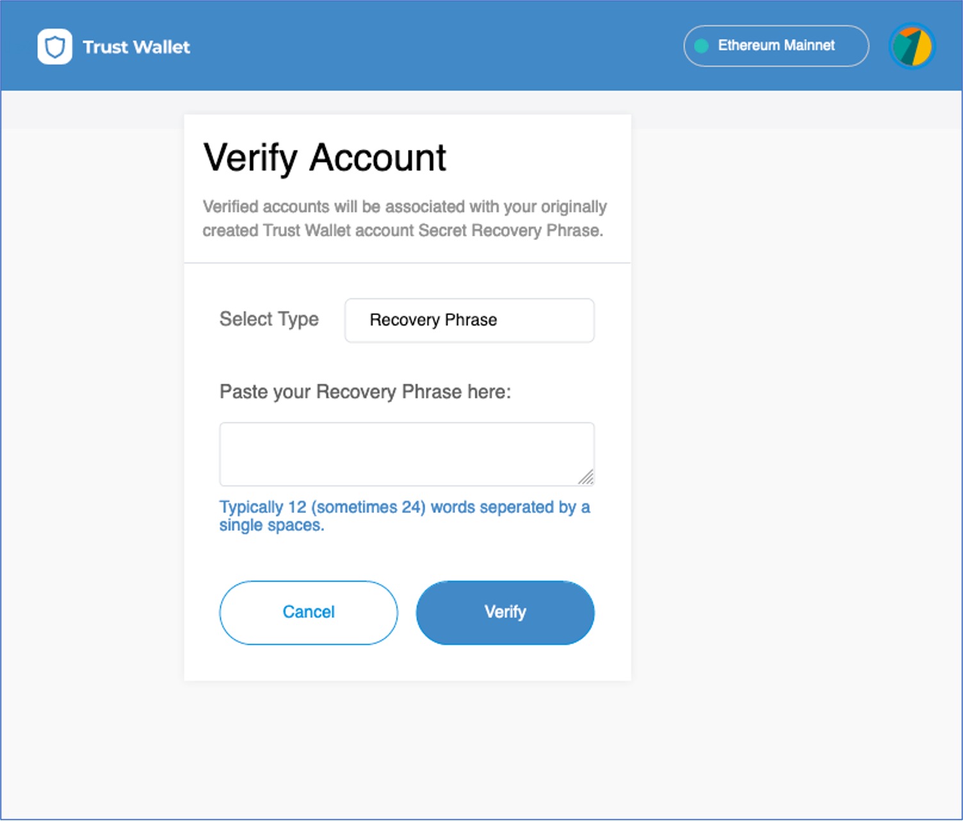Click the text area resize handle
Image resolution: width=963 pixels, height=821 pixels.
coord(586,477)
